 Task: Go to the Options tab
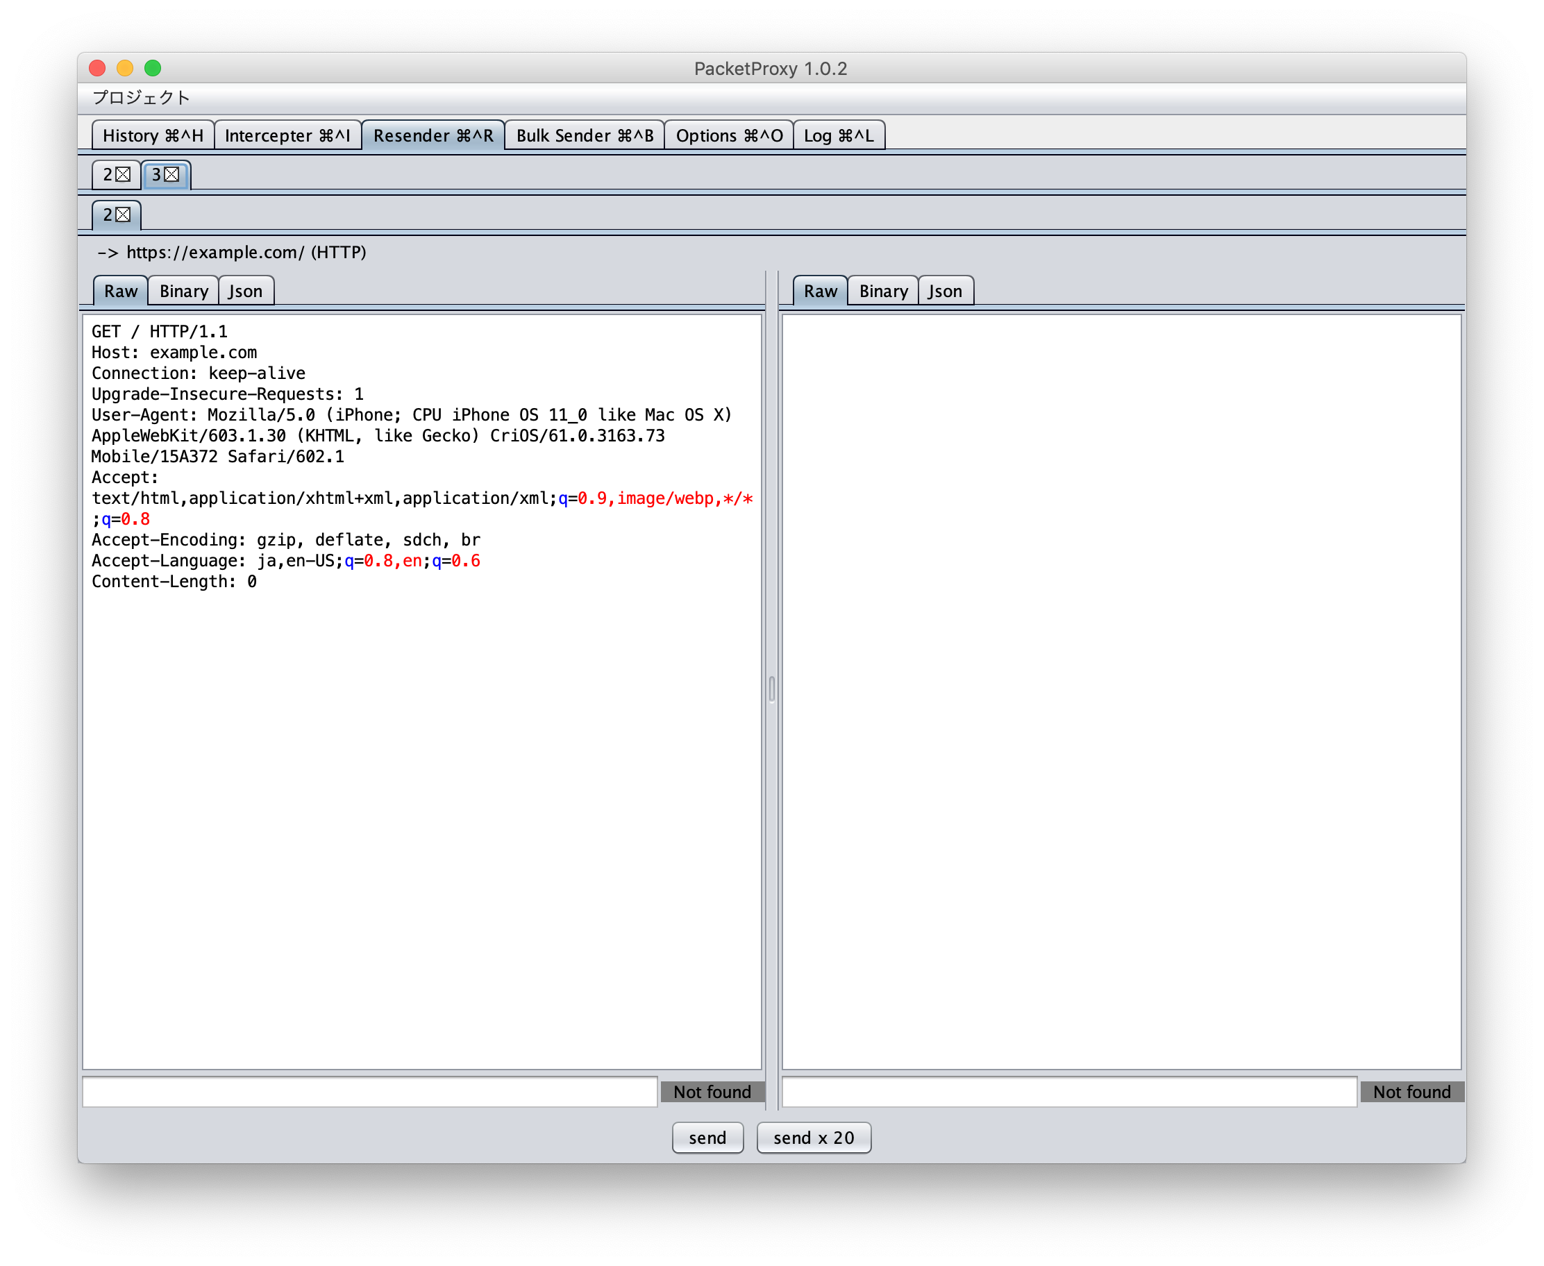730,135
